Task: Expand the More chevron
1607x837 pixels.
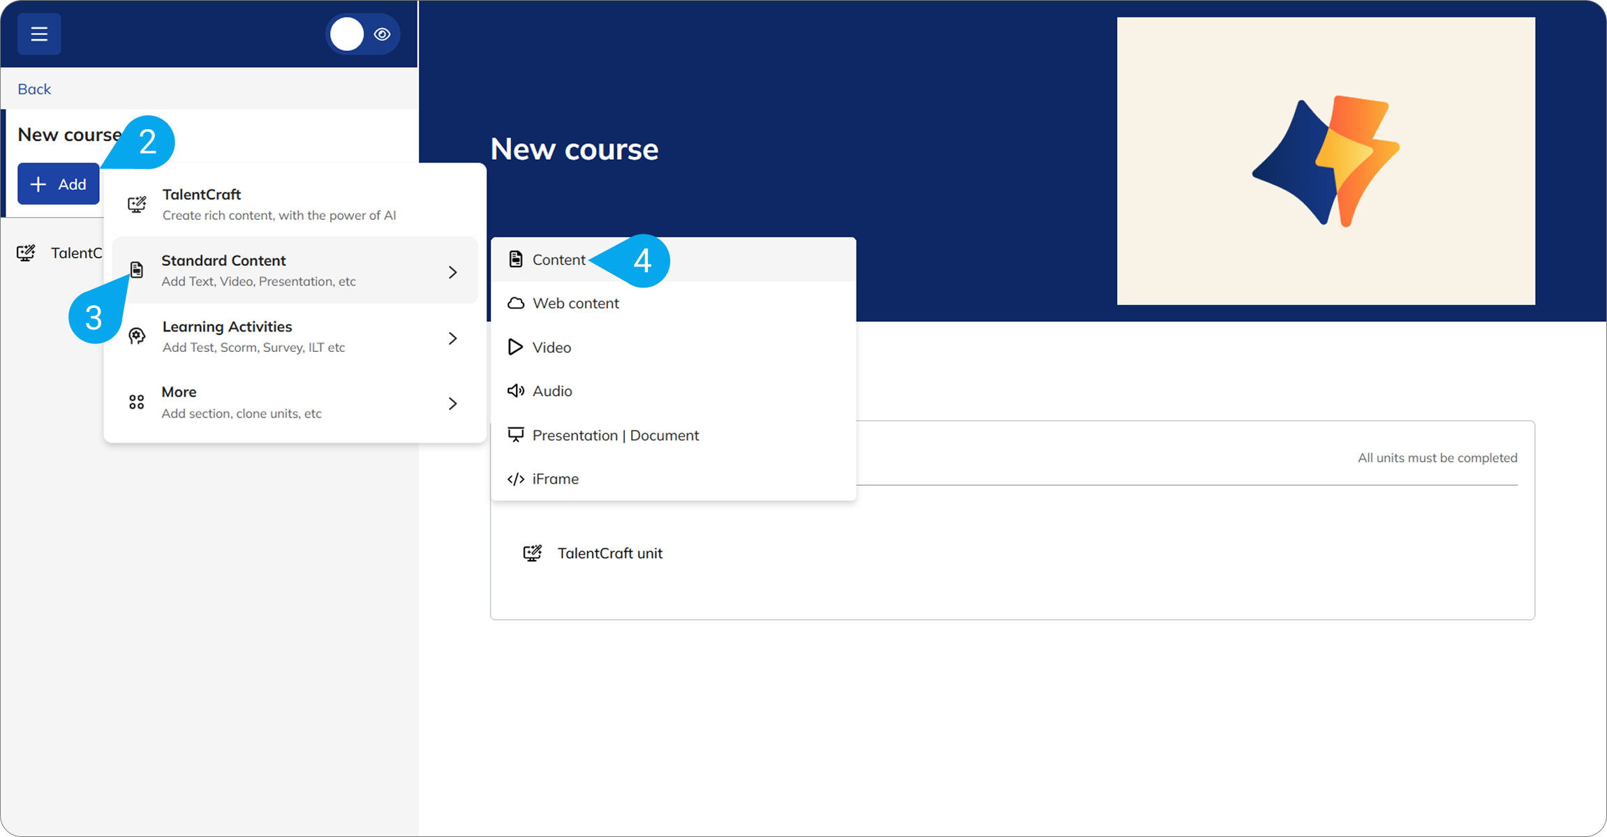Action: (x=453, y=403)
